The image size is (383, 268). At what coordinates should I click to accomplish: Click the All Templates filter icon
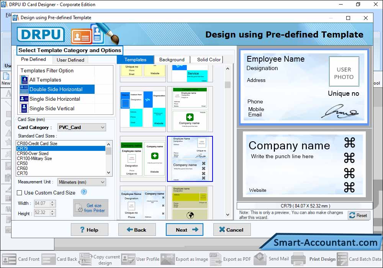click(24, 80)
